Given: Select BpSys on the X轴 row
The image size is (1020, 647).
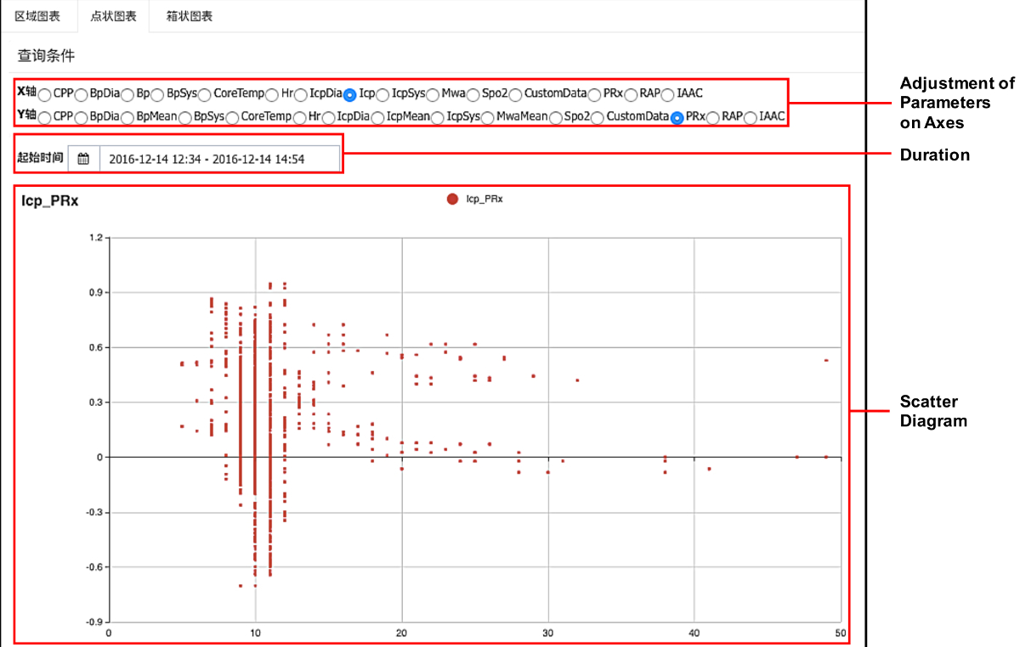Looking at the screenshot, I should (157, 94).
